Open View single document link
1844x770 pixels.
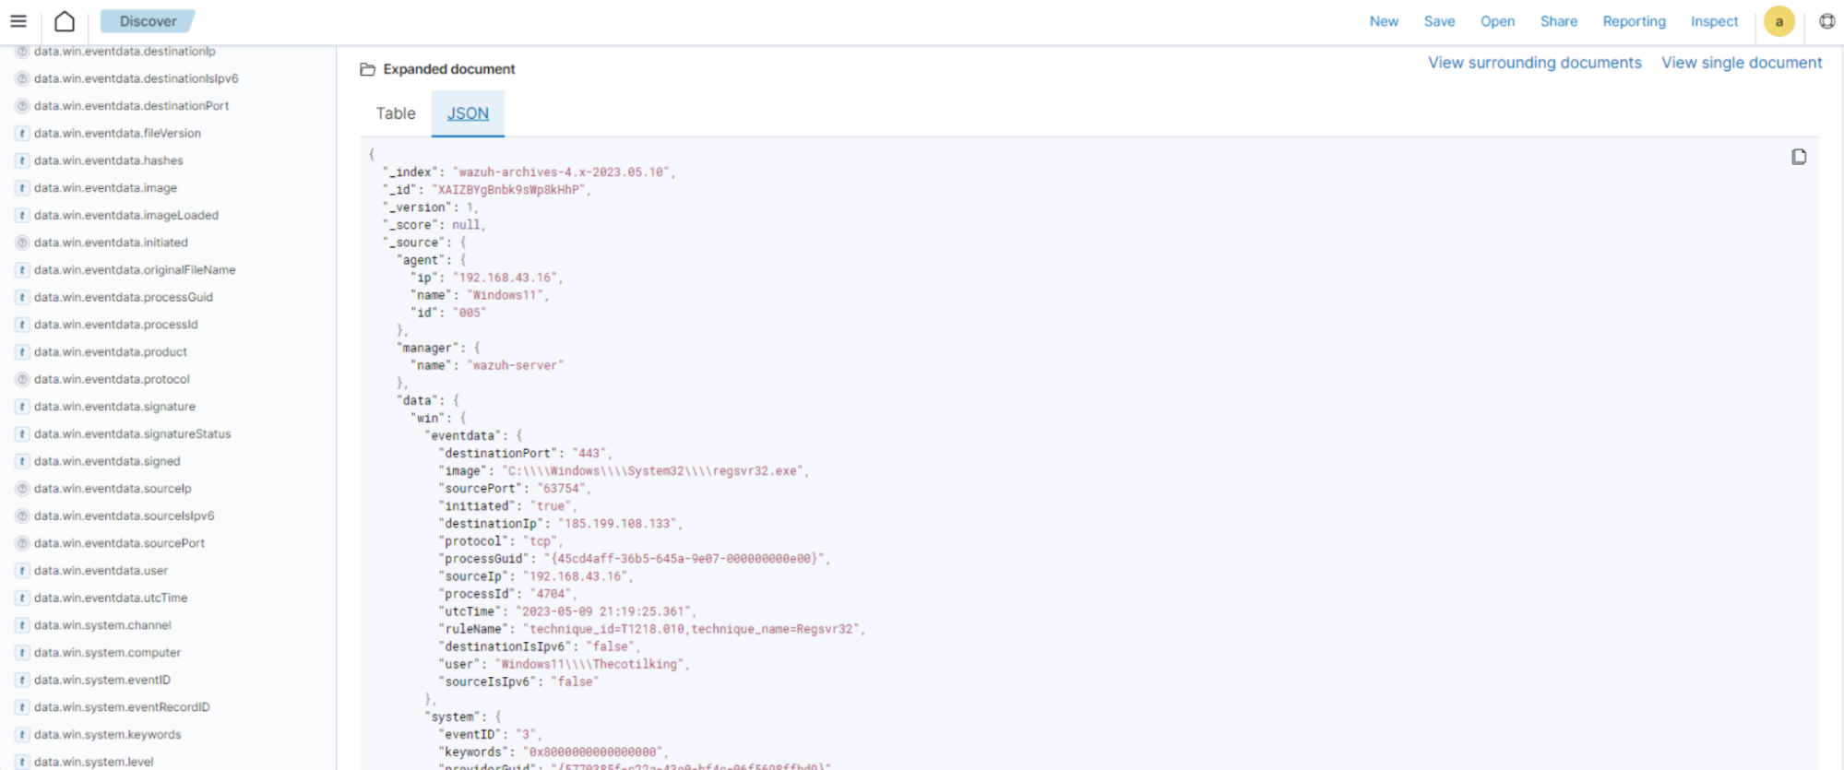click(1741, 63)
